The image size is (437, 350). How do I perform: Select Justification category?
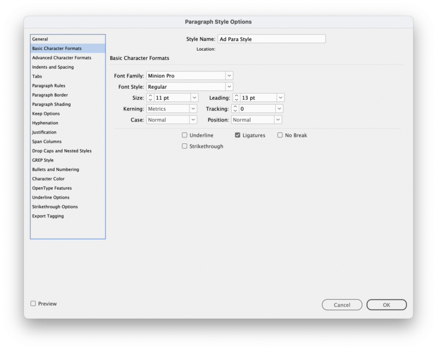pyautogui.click(x=68, y=132)
